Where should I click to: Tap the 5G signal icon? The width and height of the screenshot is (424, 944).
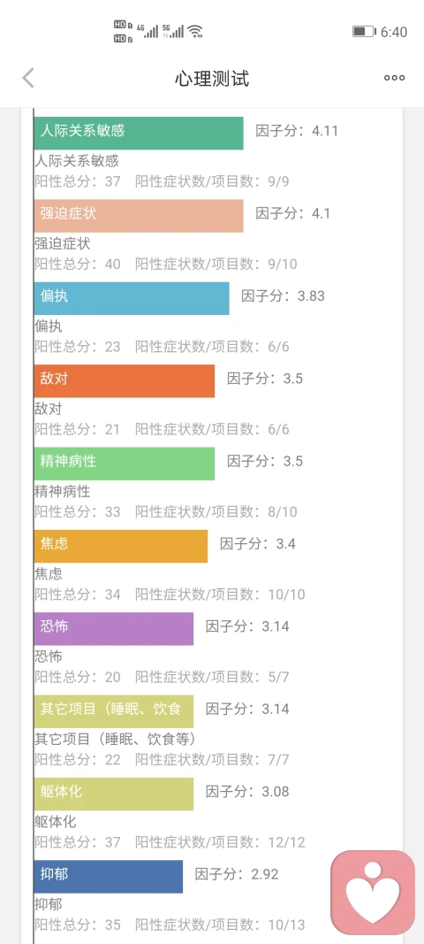pos(172,31)
